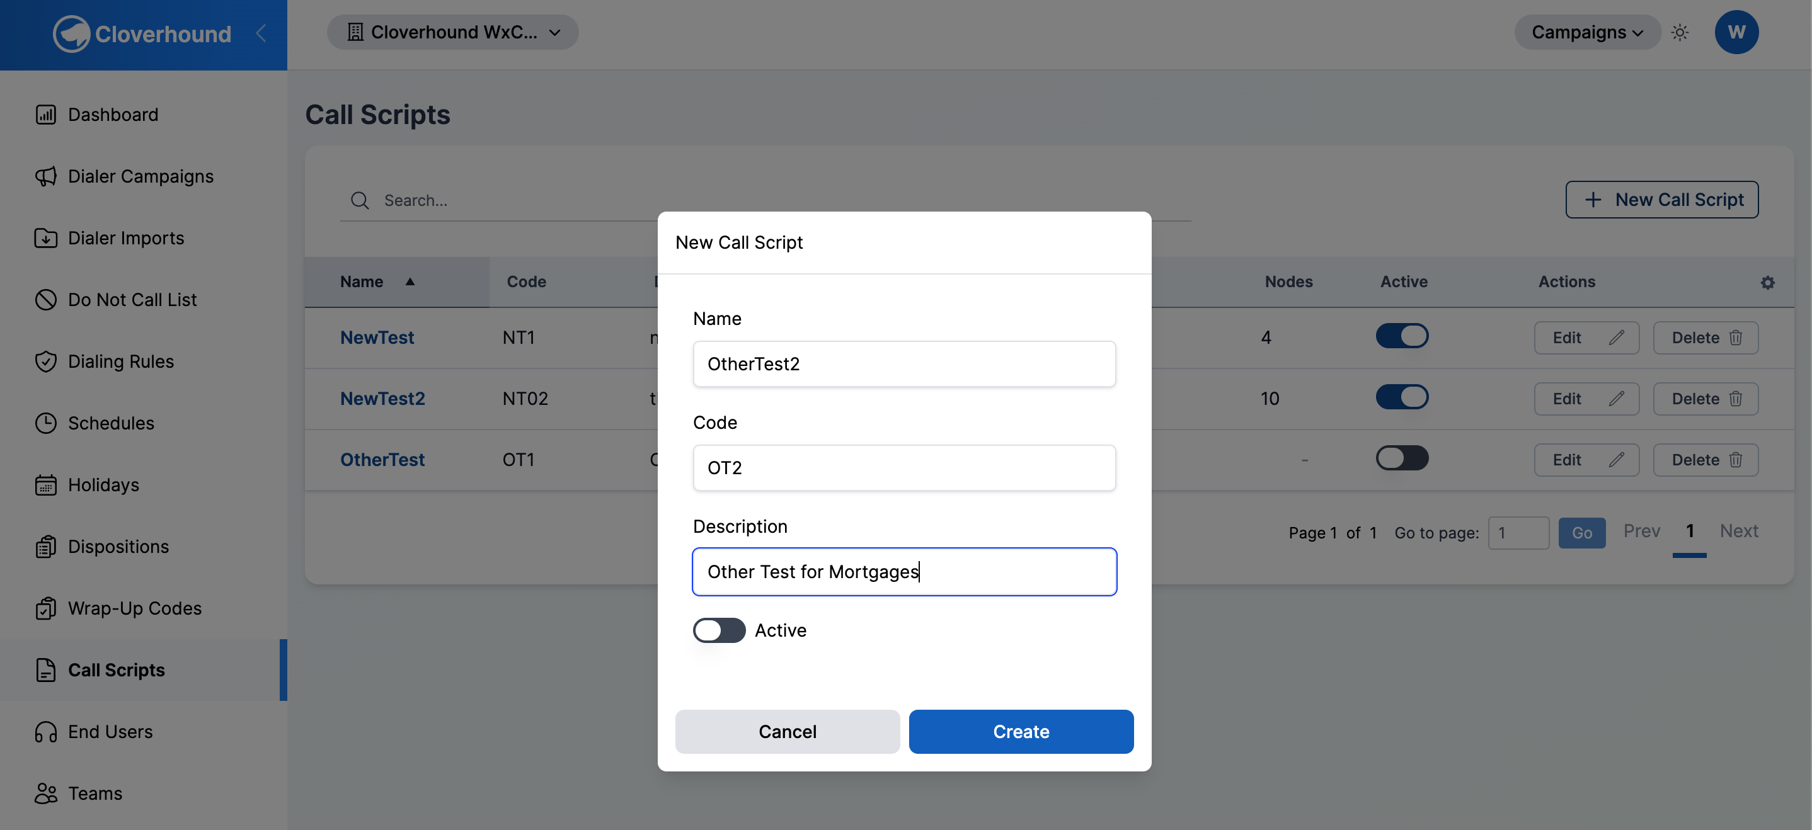Sort by the Code column header
Image resolution: width=1812 pixels, height=830 pixels.
click(x=526, y=282)
